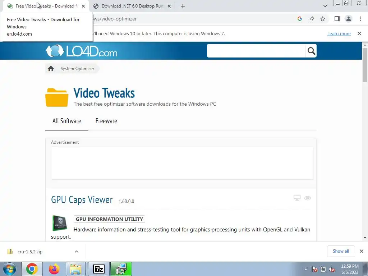Click the Google icon in address bar
368x276 pixels.
[x=299, y=19]
